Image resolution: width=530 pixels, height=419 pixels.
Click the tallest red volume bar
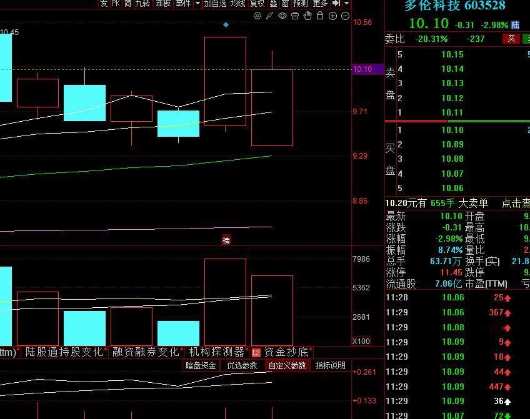[x=225, y=302]
